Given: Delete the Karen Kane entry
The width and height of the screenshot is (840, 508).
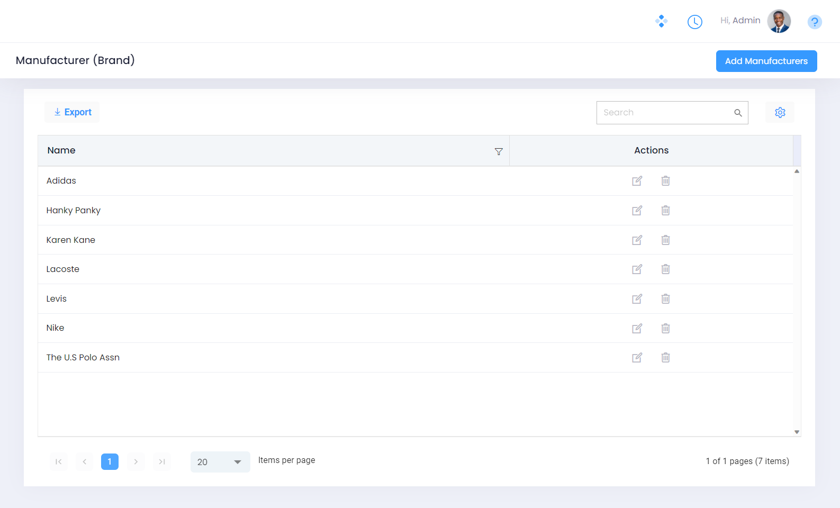Looking at the screenshot, I should click(x=665, y=240).
